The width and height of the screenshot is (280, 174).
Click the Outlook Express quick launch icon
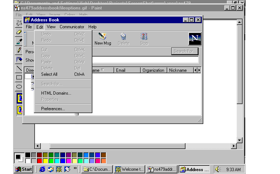(x=51, y=169)
